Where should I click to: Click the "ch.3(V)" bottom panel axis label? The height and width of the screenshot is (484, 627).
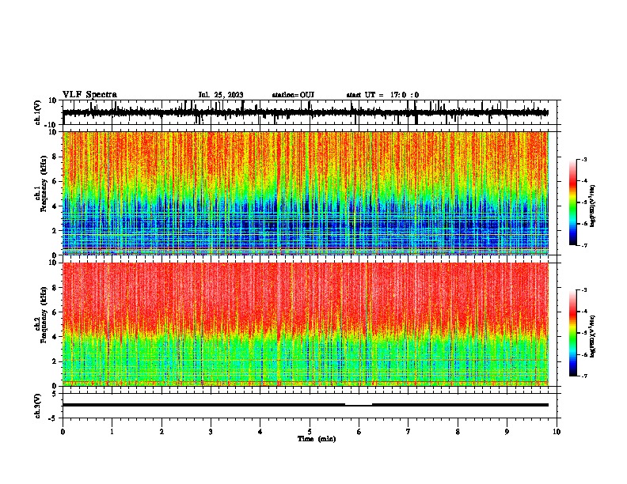38,406
